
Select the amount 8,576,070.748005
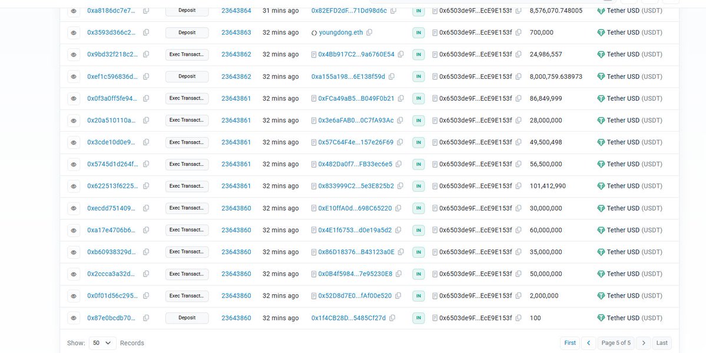[556, 11]
